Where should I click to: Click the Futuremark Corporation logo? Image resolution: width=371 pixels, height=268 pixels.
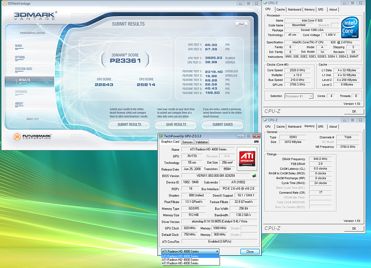(x=33, y=137)
